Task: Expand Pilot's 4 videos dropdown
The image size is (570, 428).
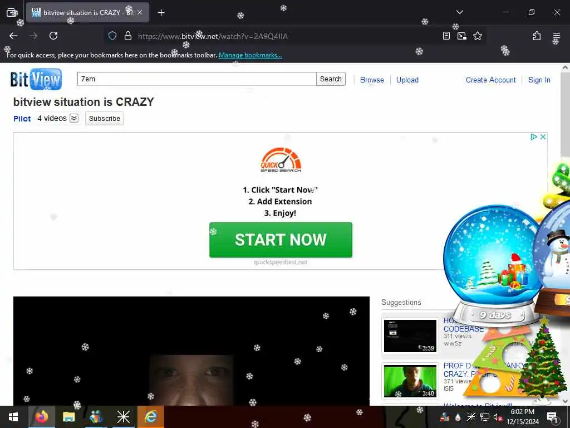Action: pos(74,118)
